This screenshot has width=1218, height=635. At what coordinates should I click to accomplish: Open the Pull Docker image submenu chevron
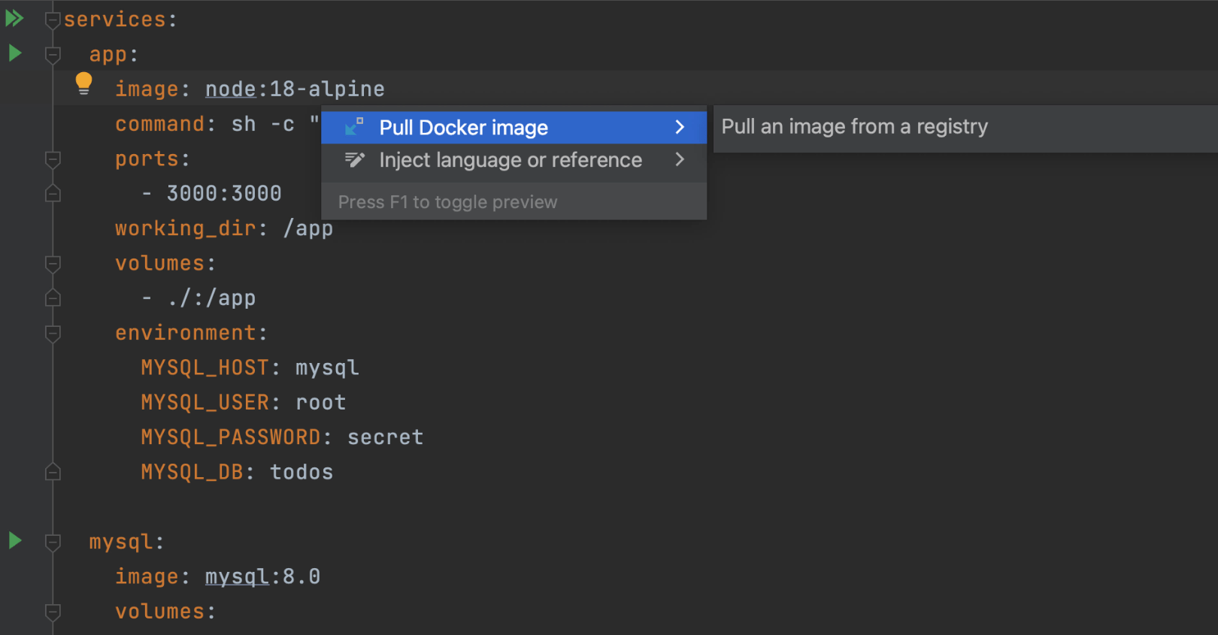coord(680,127)
